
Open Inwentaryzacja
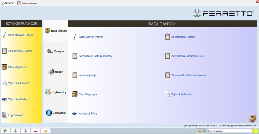click(87, 75)
